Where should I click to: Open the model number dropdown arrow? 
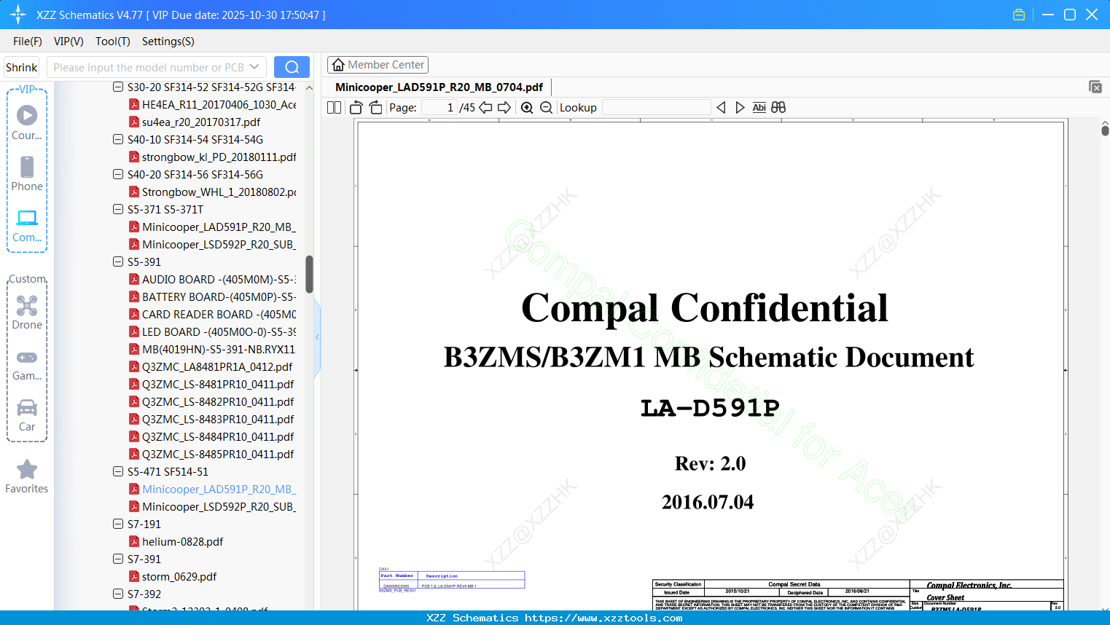[254, 67]
